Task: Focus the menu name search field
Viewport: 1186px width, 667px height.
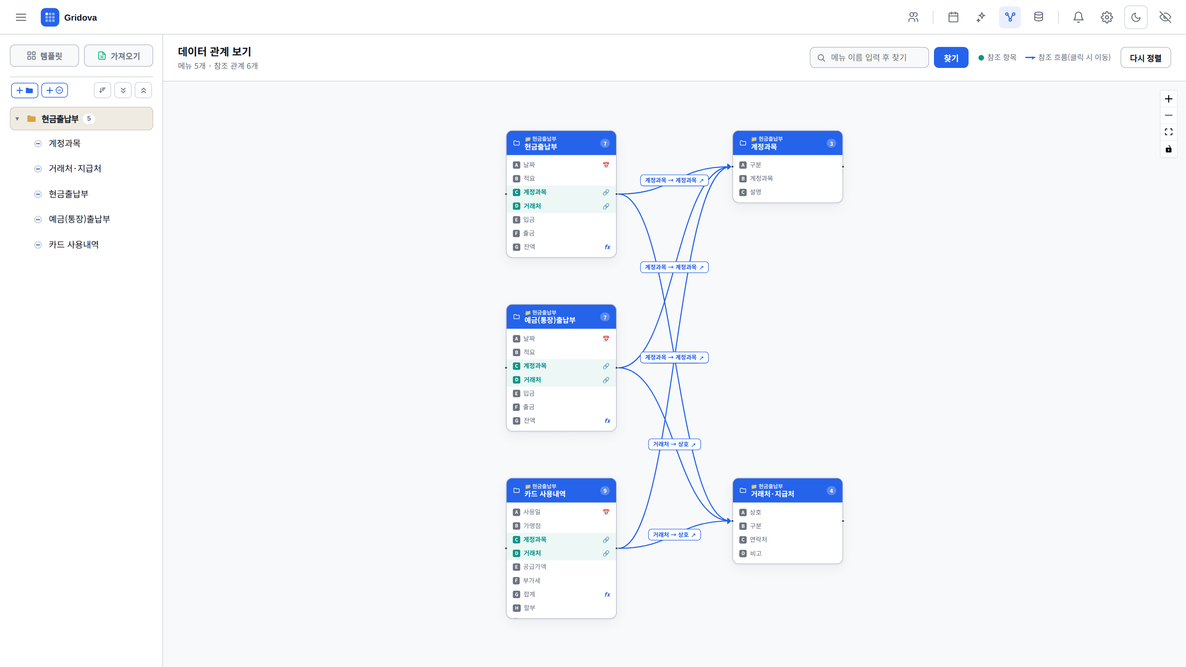Action: [869, 58]
